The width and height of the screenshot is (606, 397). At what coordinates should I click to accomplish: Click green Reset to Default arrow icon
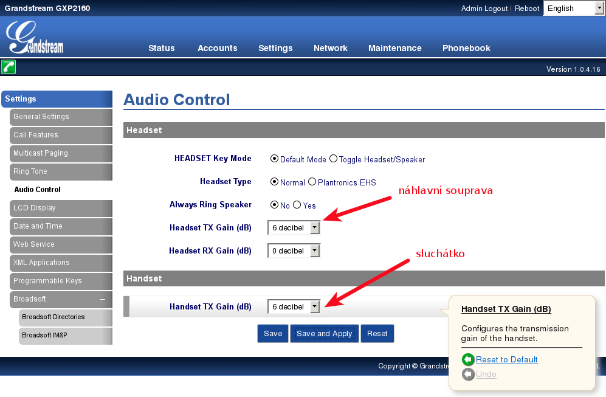point(467,359)
